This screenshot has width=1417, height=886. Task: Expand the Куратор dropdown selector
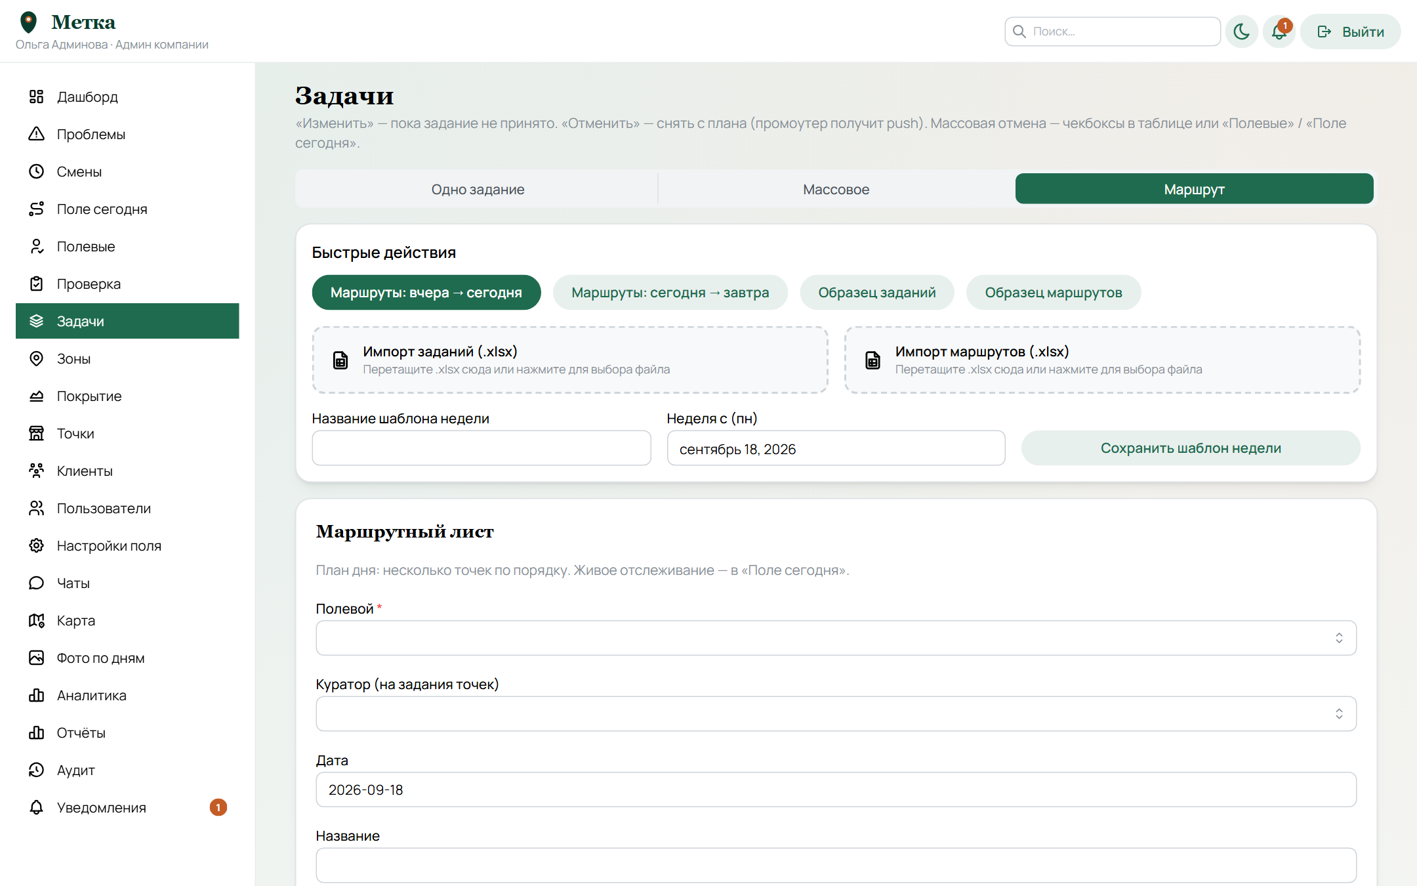836,713
